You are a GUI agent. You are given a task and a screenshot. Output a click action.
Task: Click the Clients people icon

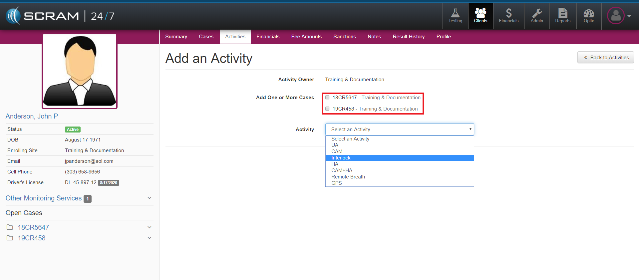coord(480,16)
